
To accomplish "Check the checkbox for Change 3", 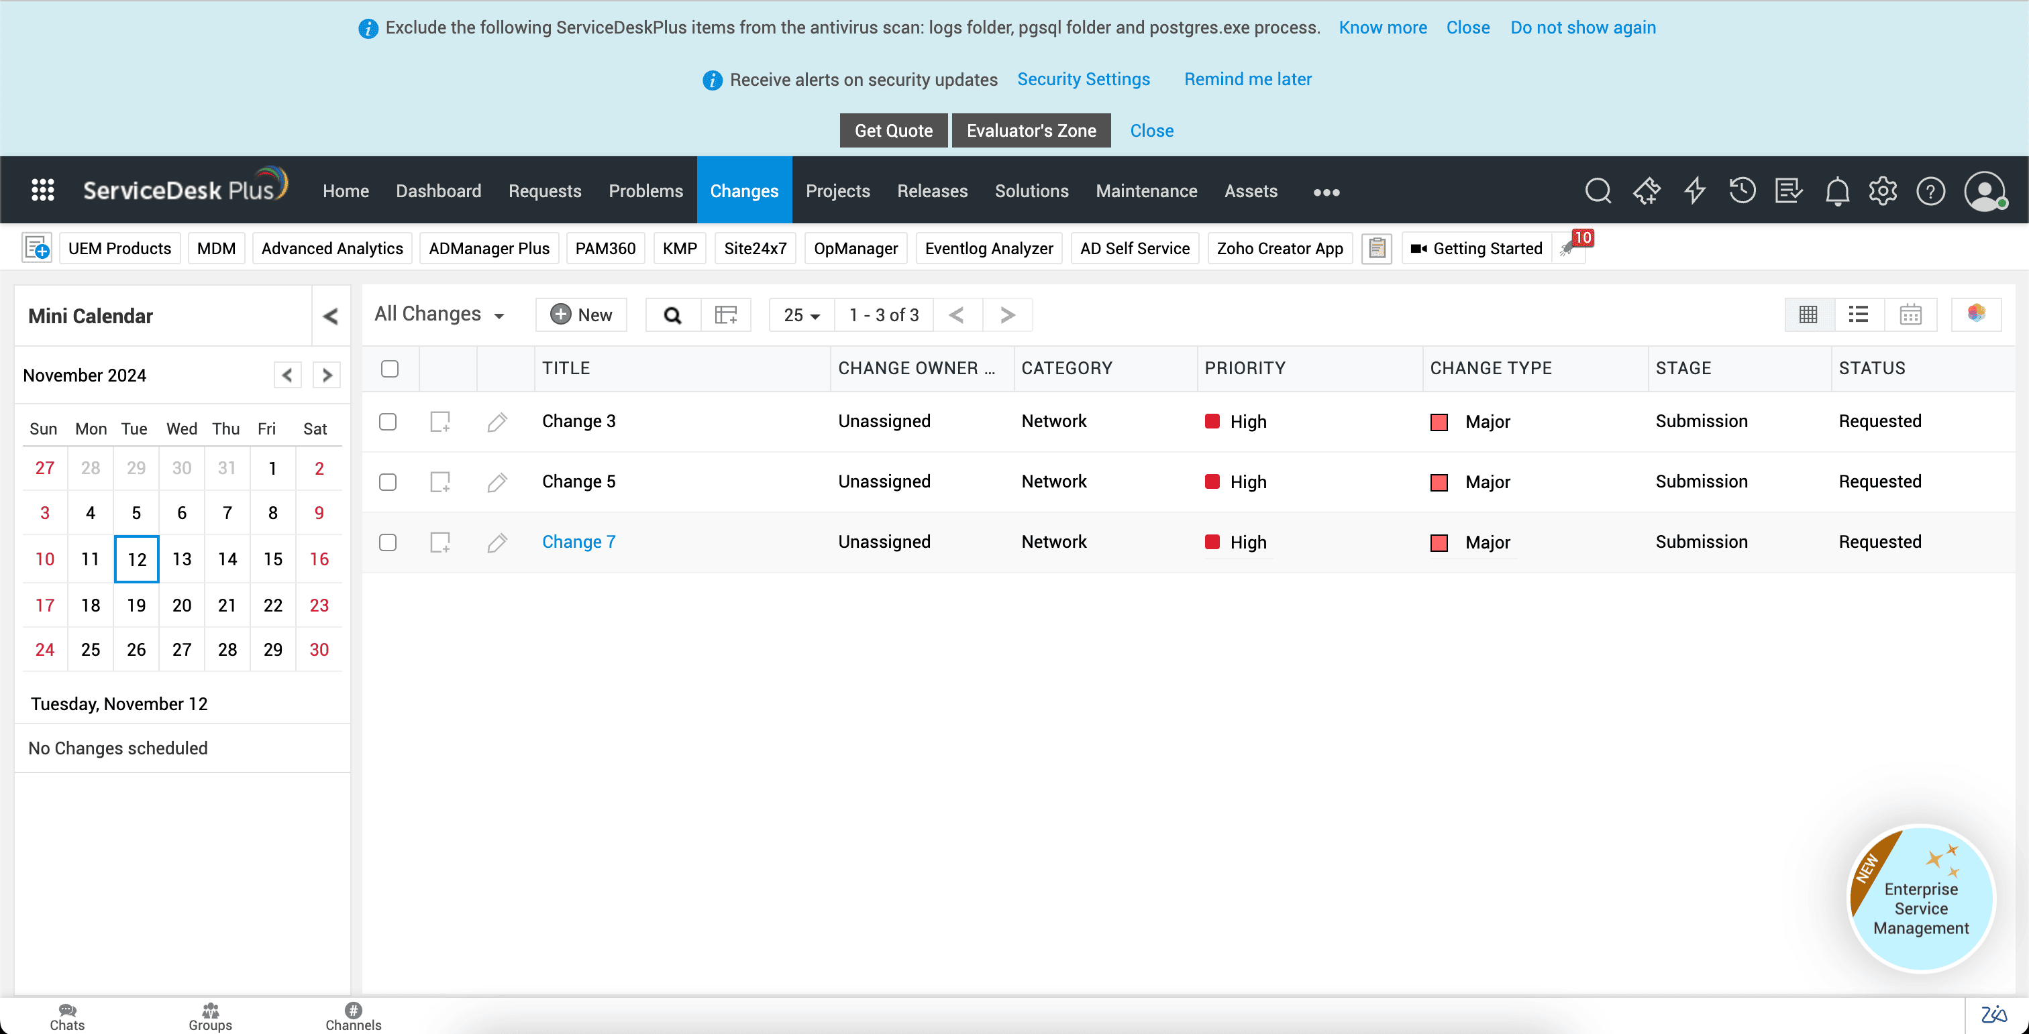I will 388,422.
